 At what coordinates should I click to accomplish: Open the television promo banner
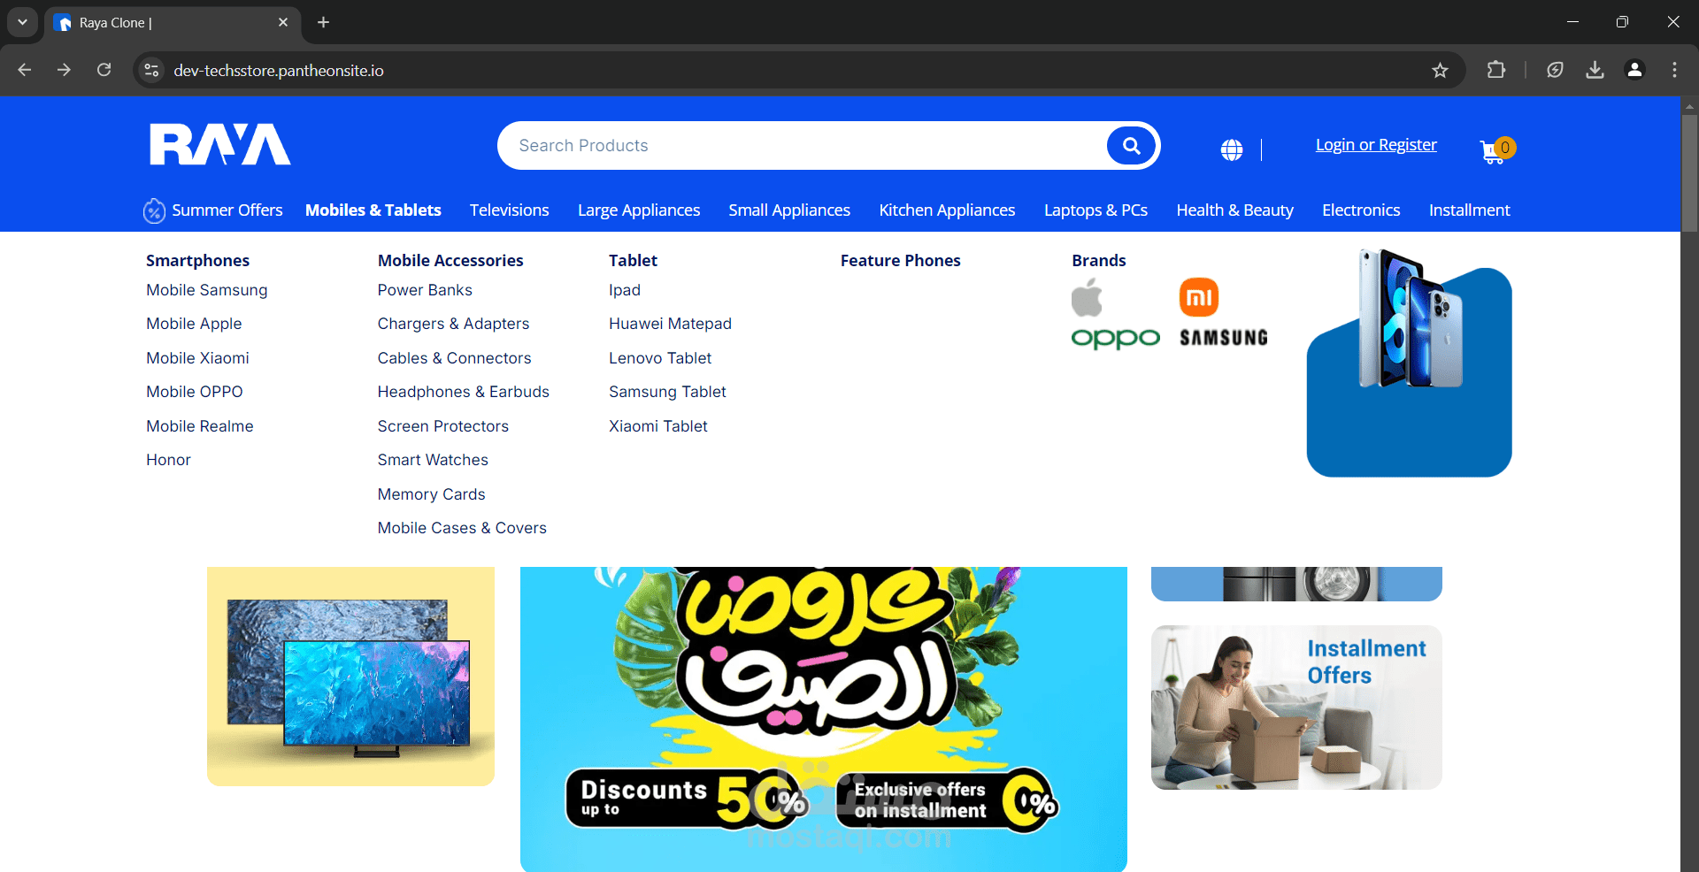coord(350,676)
